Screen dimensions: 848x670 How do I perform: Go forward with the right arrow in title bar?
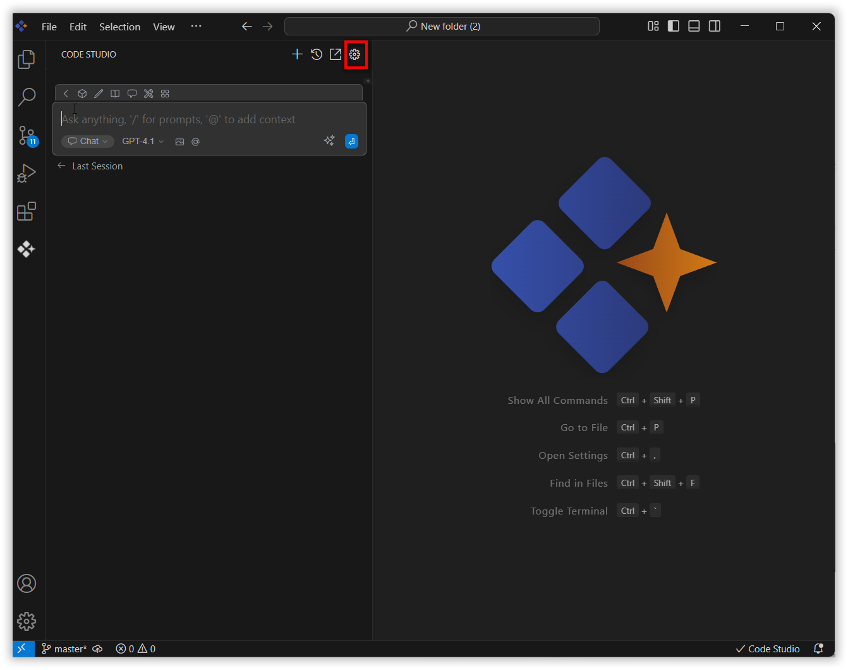268,26
